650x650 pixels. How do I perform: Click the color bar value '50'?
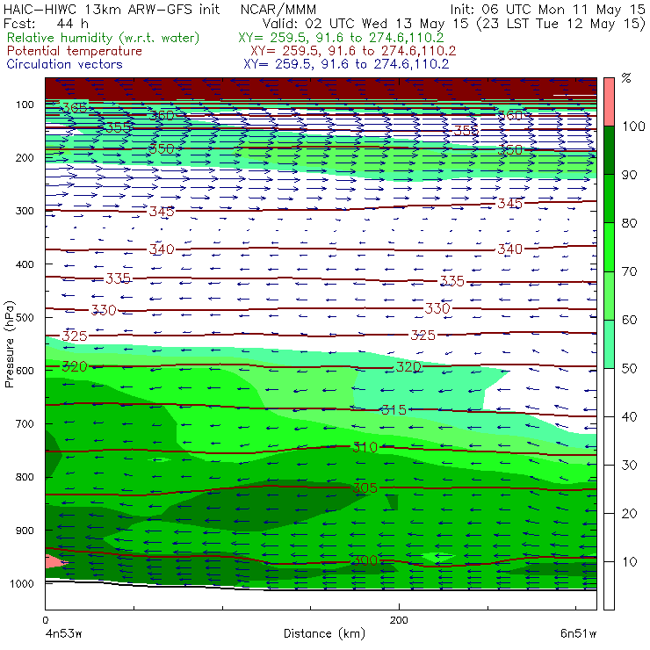pyautogui.click(x=629, y=368)
